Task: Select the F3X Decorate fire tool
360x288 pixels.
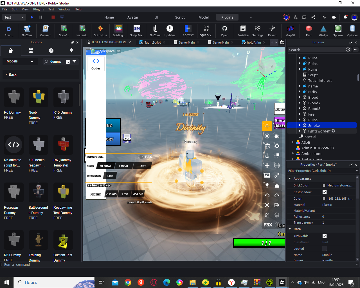Action: [x=277, y=185]
